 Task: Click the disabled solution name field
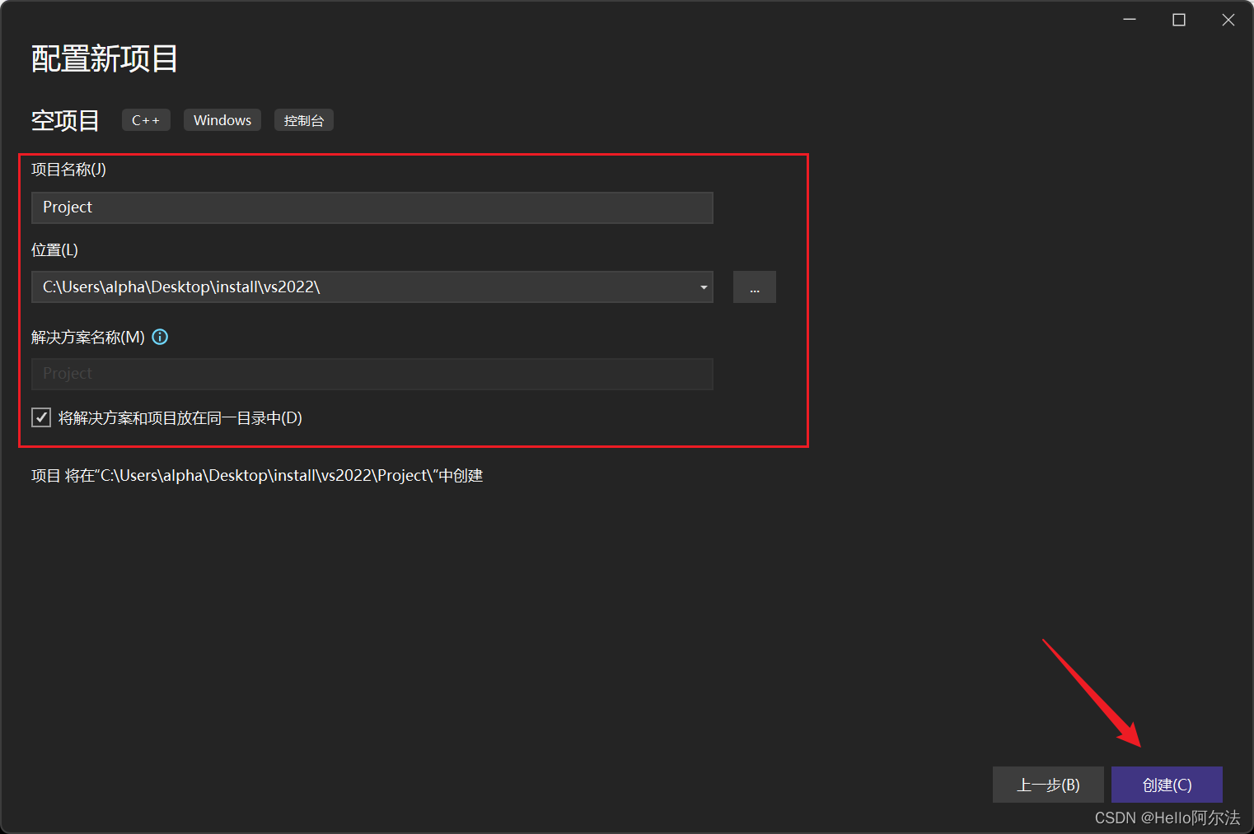pos(372,374)
